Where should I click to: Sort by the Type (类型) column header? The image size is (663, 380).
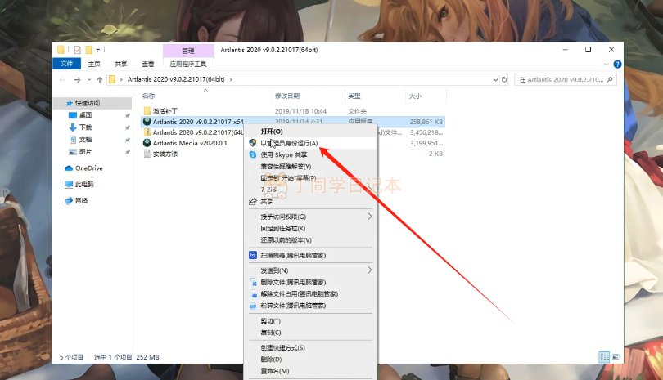pyautogui.click(x=354, y=96)
